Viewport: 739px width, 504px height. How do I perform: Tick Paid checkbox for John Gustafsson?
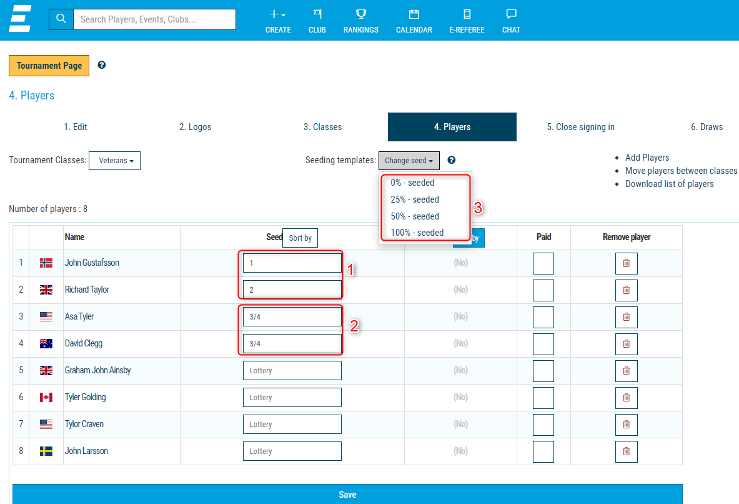[x=543, y=263]
